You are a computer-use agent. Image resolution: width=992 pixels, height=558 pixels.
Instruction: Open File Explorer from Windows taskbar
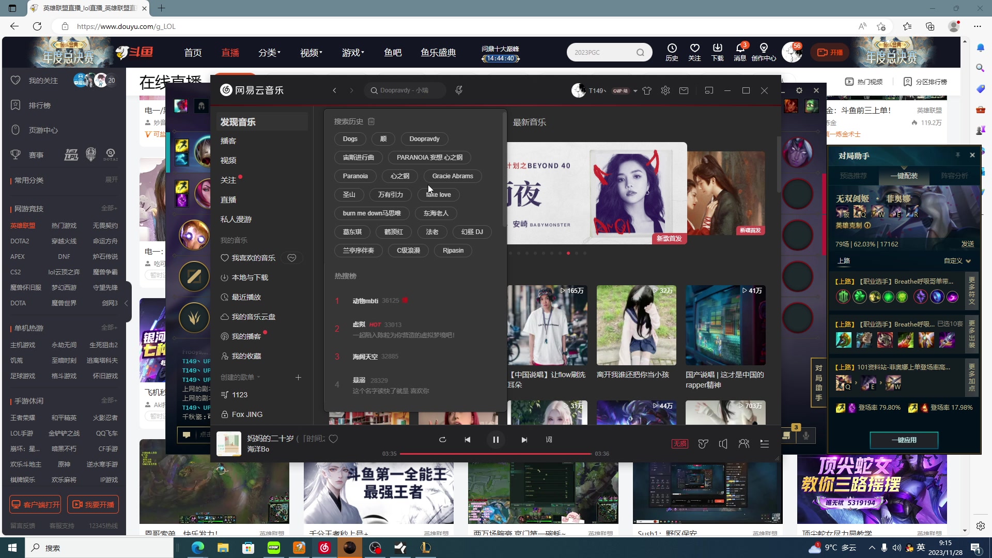(223, 548)
